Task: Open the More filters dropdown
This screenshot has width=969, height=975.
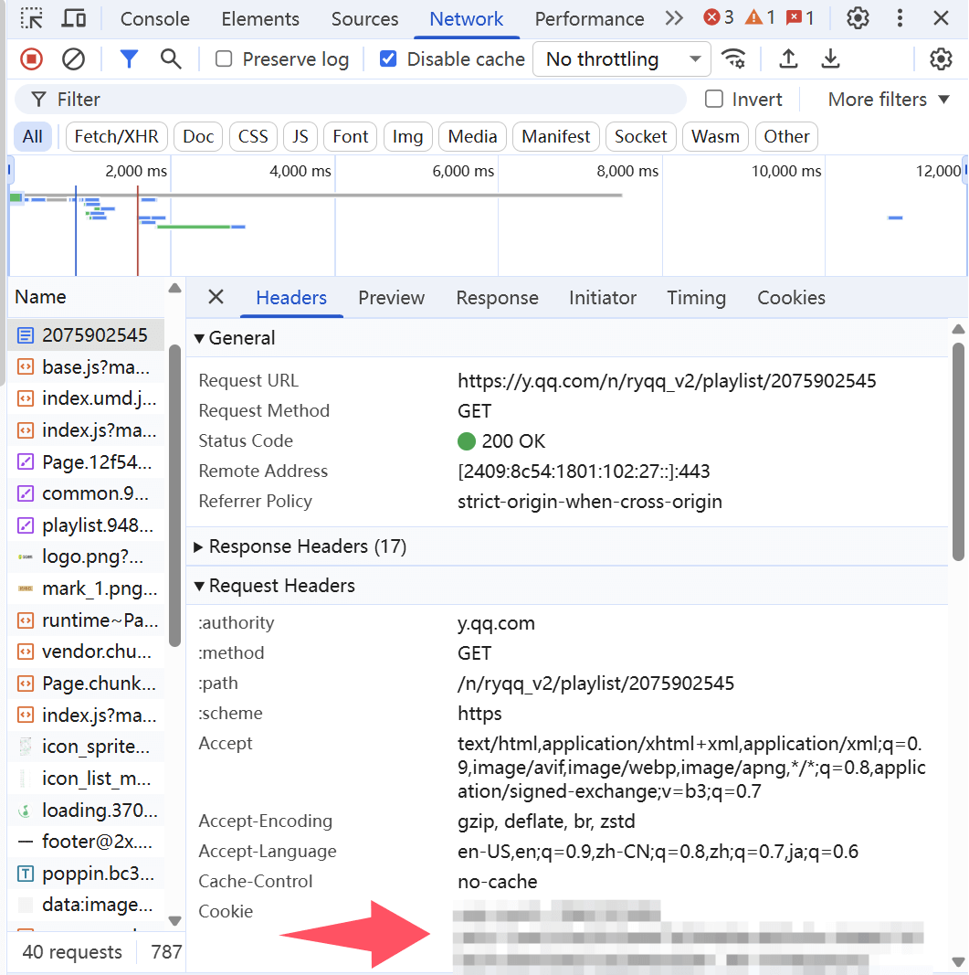Action: coord(888,100)
